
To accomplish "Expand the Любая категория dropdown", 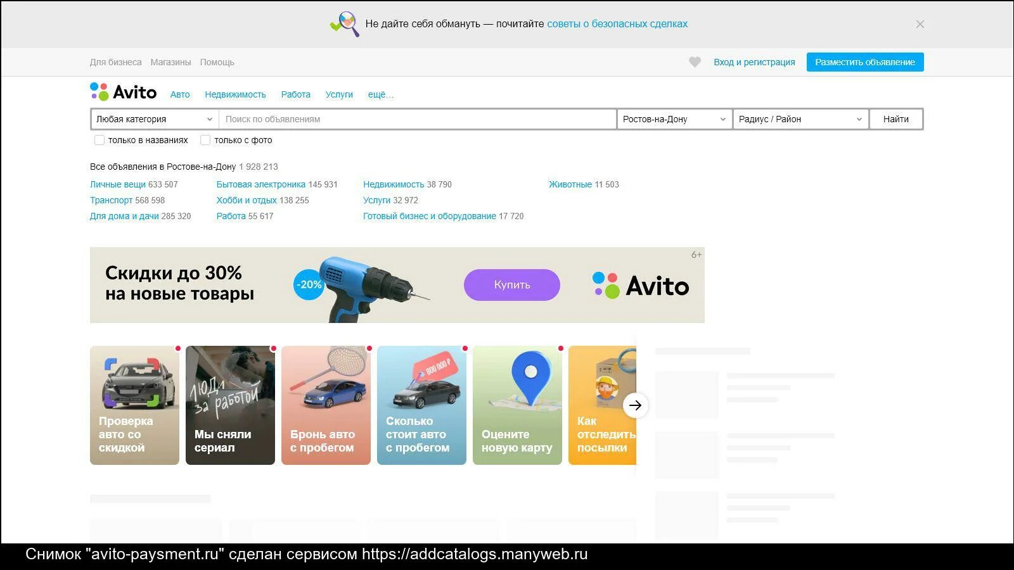I will [155, 119].
